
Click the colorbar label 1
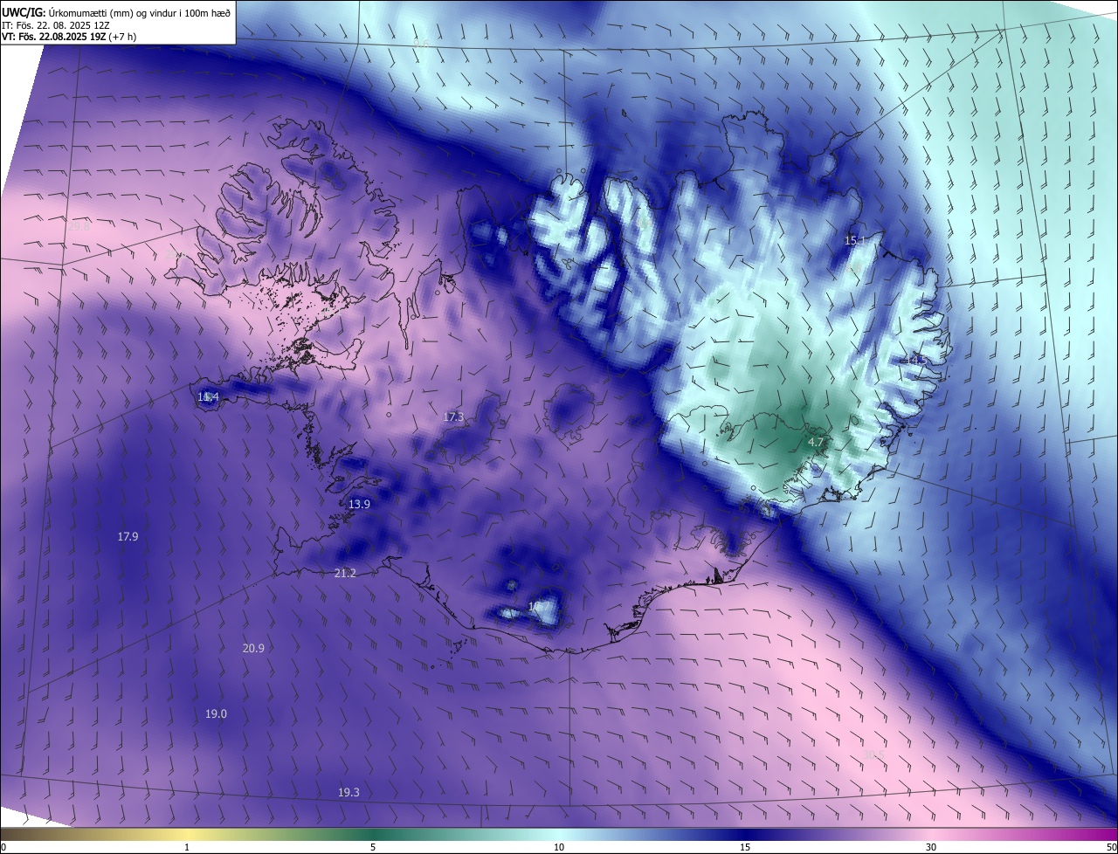point(187,847)
